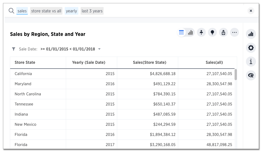Viewport: 262px width, 152px height.
Task: Switch to chart view using the bar chart icon
Action: tap(190, 32)
